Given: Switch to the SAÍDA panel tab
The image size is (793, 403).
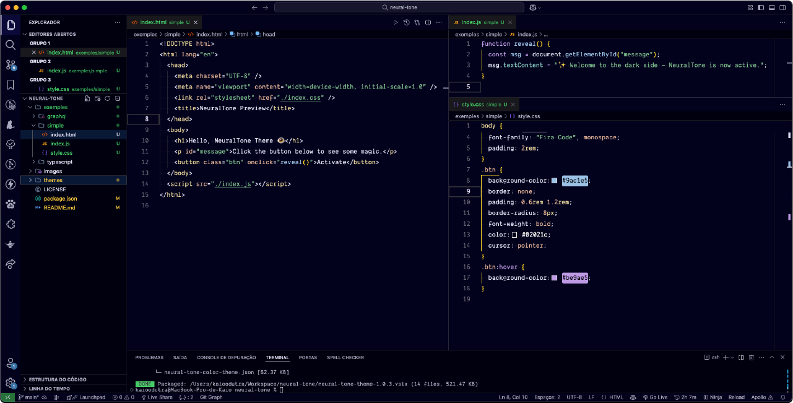Looking at the screenshot, I should 180,357.
